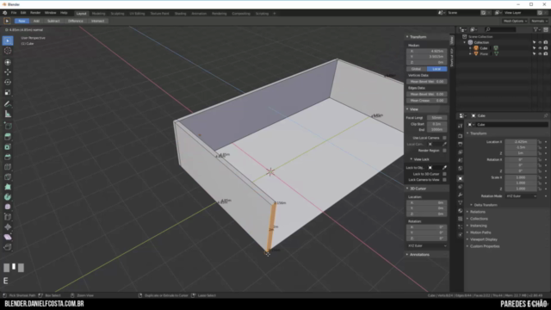The width and height of the screenshot is (551, 310).
Task: Enable Lock to 3D Cursor checkbox
Action: [444, 174]
